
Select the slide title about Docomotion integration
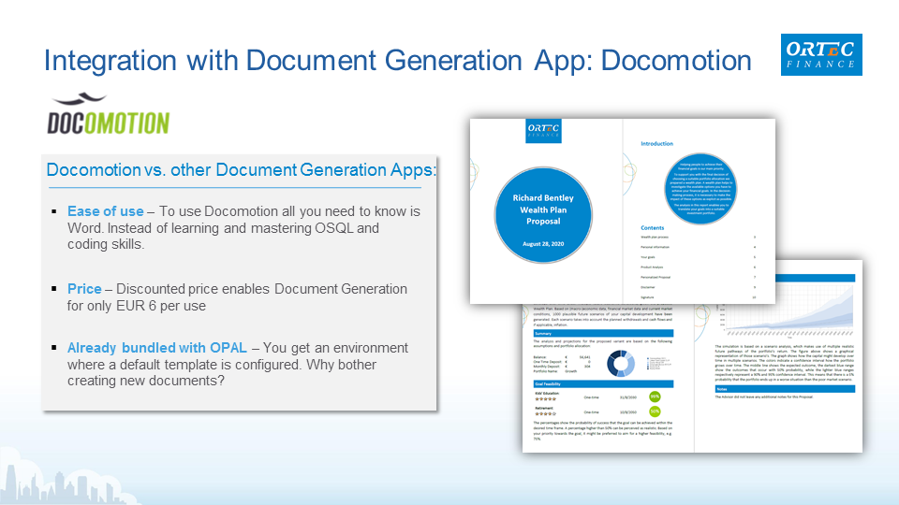tap(397, 61)
